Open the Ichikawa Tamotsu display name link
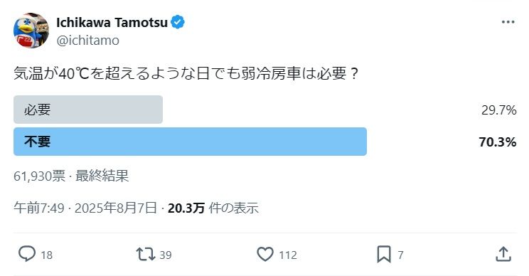 112,23
